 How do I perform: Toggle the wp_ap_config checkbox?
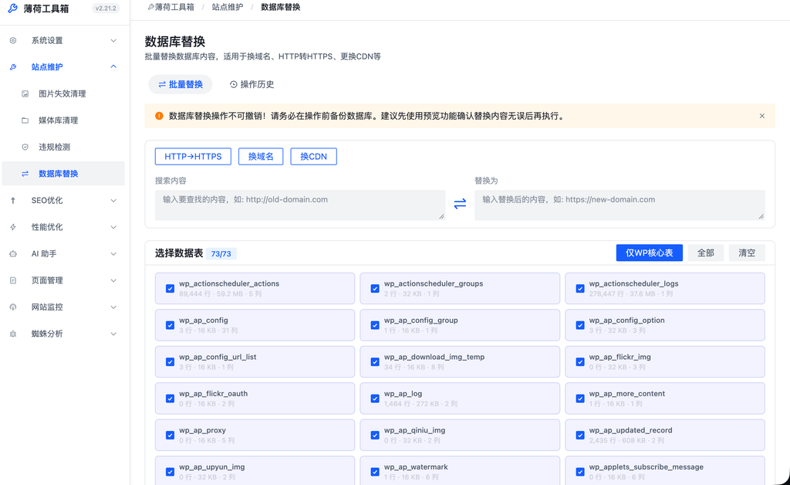point(170,326)
